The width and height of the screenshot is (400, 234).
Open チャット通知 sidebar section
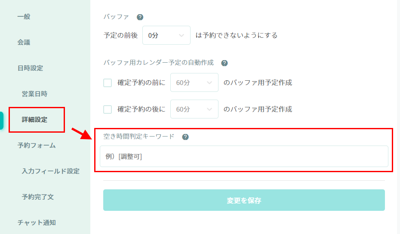coord(37,223)
